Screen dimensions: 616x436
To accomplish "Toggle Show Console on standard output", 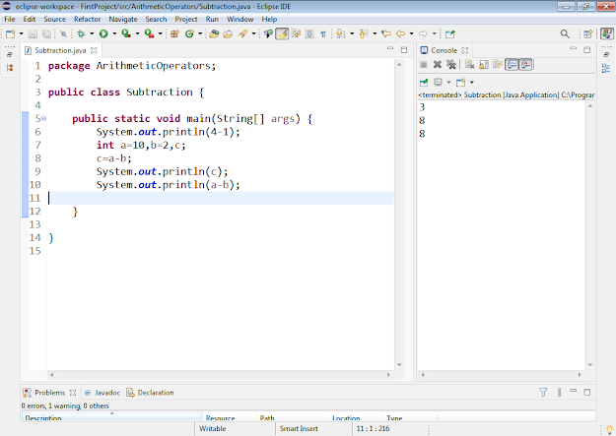I will click(x=512, y=64).
